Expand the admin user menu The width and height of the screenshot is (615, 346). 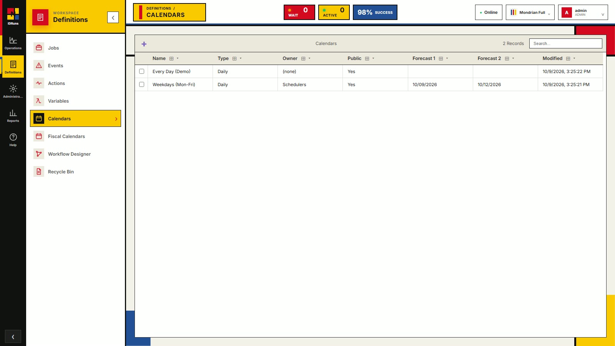583,12
